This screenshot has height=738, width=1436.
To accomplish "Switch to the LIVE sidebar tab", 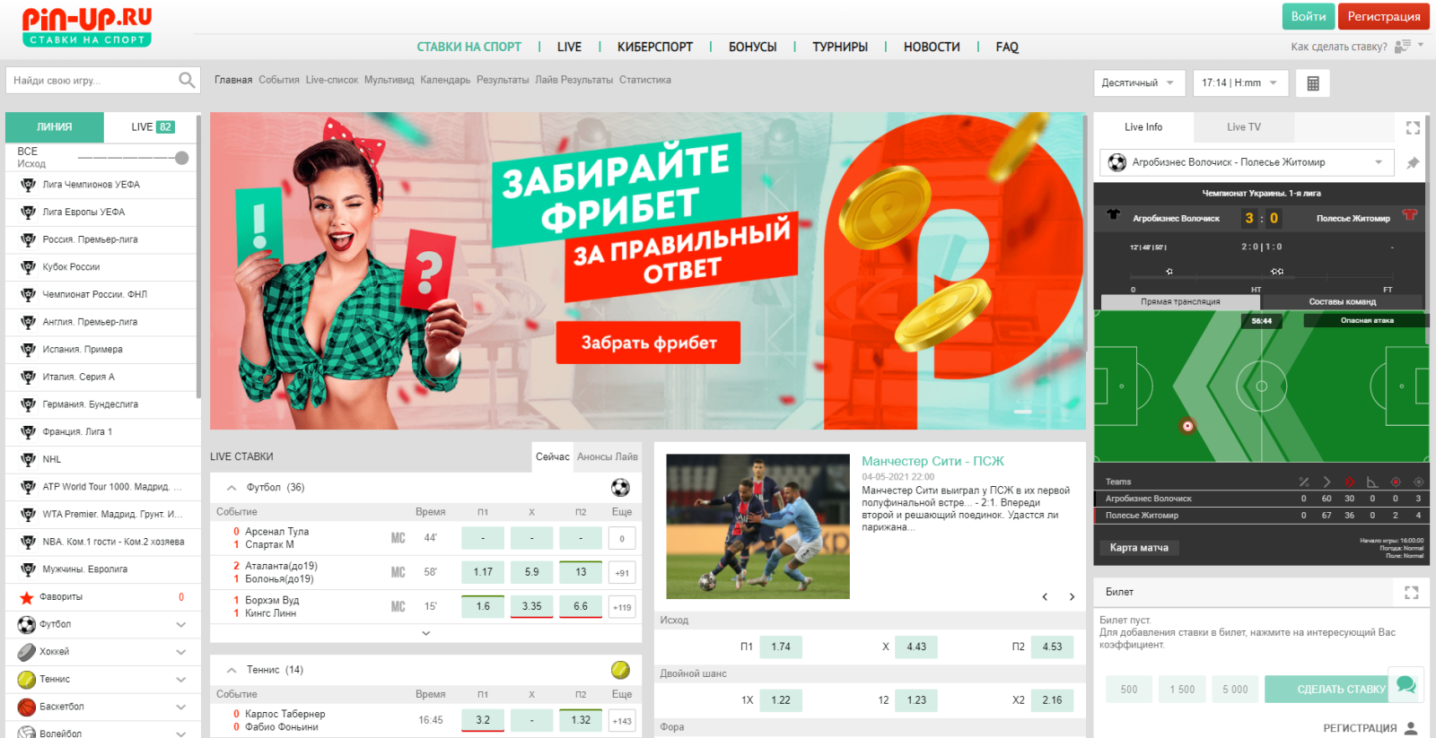I will pyautogui.click(x=152, y=127).
